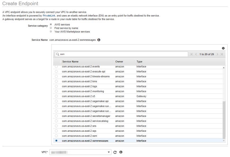The width and height of the screenshot is (230, 157).
Task: Go to the next results page
Action: coord(218,54)
